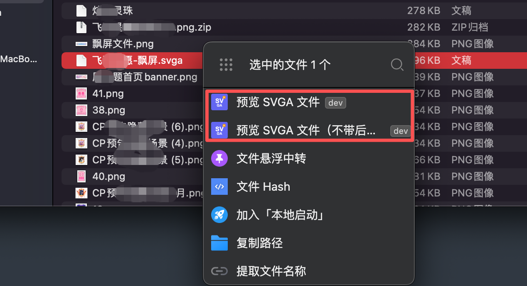Click the blue code icon for 文件 Hash
Viewport: 527px width, 286px height.
coord(219,187)
